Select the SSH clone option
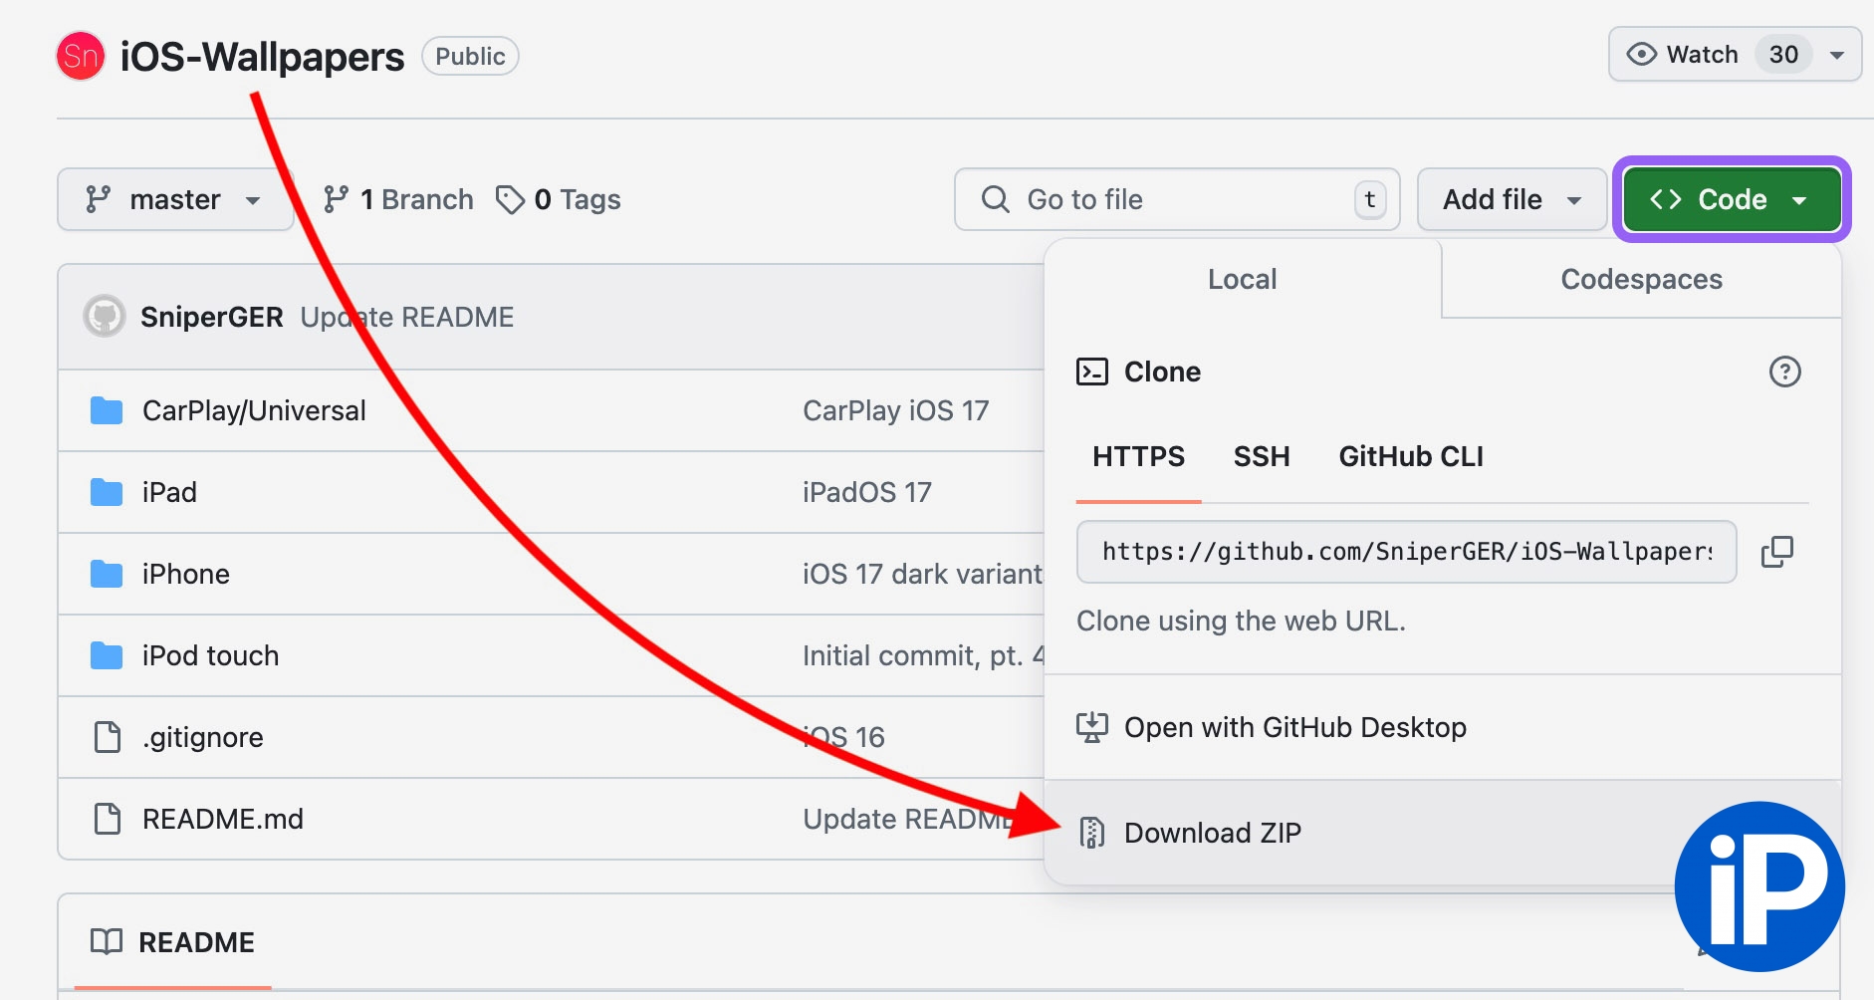1874x1000 pixels. click(x=1261, y=456)
